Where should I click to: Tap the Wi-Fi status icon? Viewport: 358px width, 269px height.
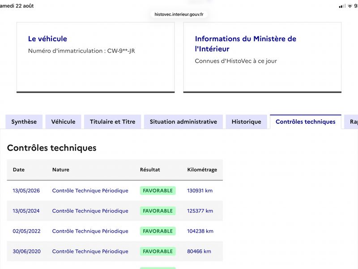(350, 6)
